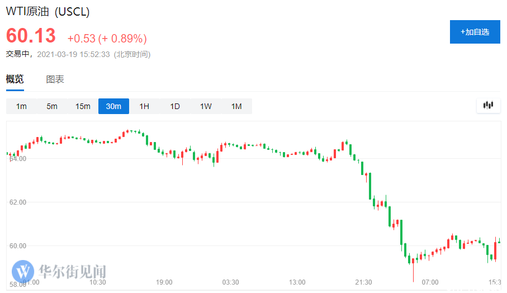The image size is (507, 293).
Task: Choose the active 30m interval button
Action: (113, 106)
